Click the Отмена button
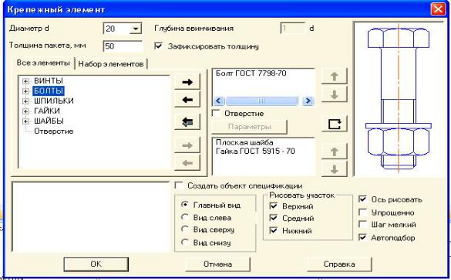451x280 pixels. (217, 264)
